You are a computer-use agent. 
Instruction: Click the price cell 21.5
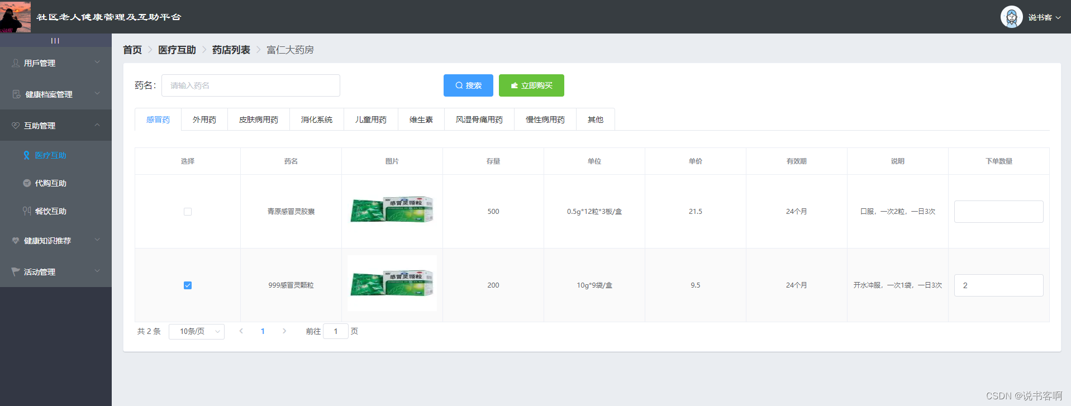coord(696,212)
